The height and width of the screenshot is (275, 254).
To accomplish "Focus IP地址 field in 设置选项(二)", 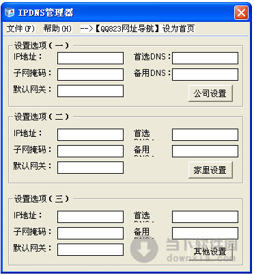I will click(x=91, y=135).
